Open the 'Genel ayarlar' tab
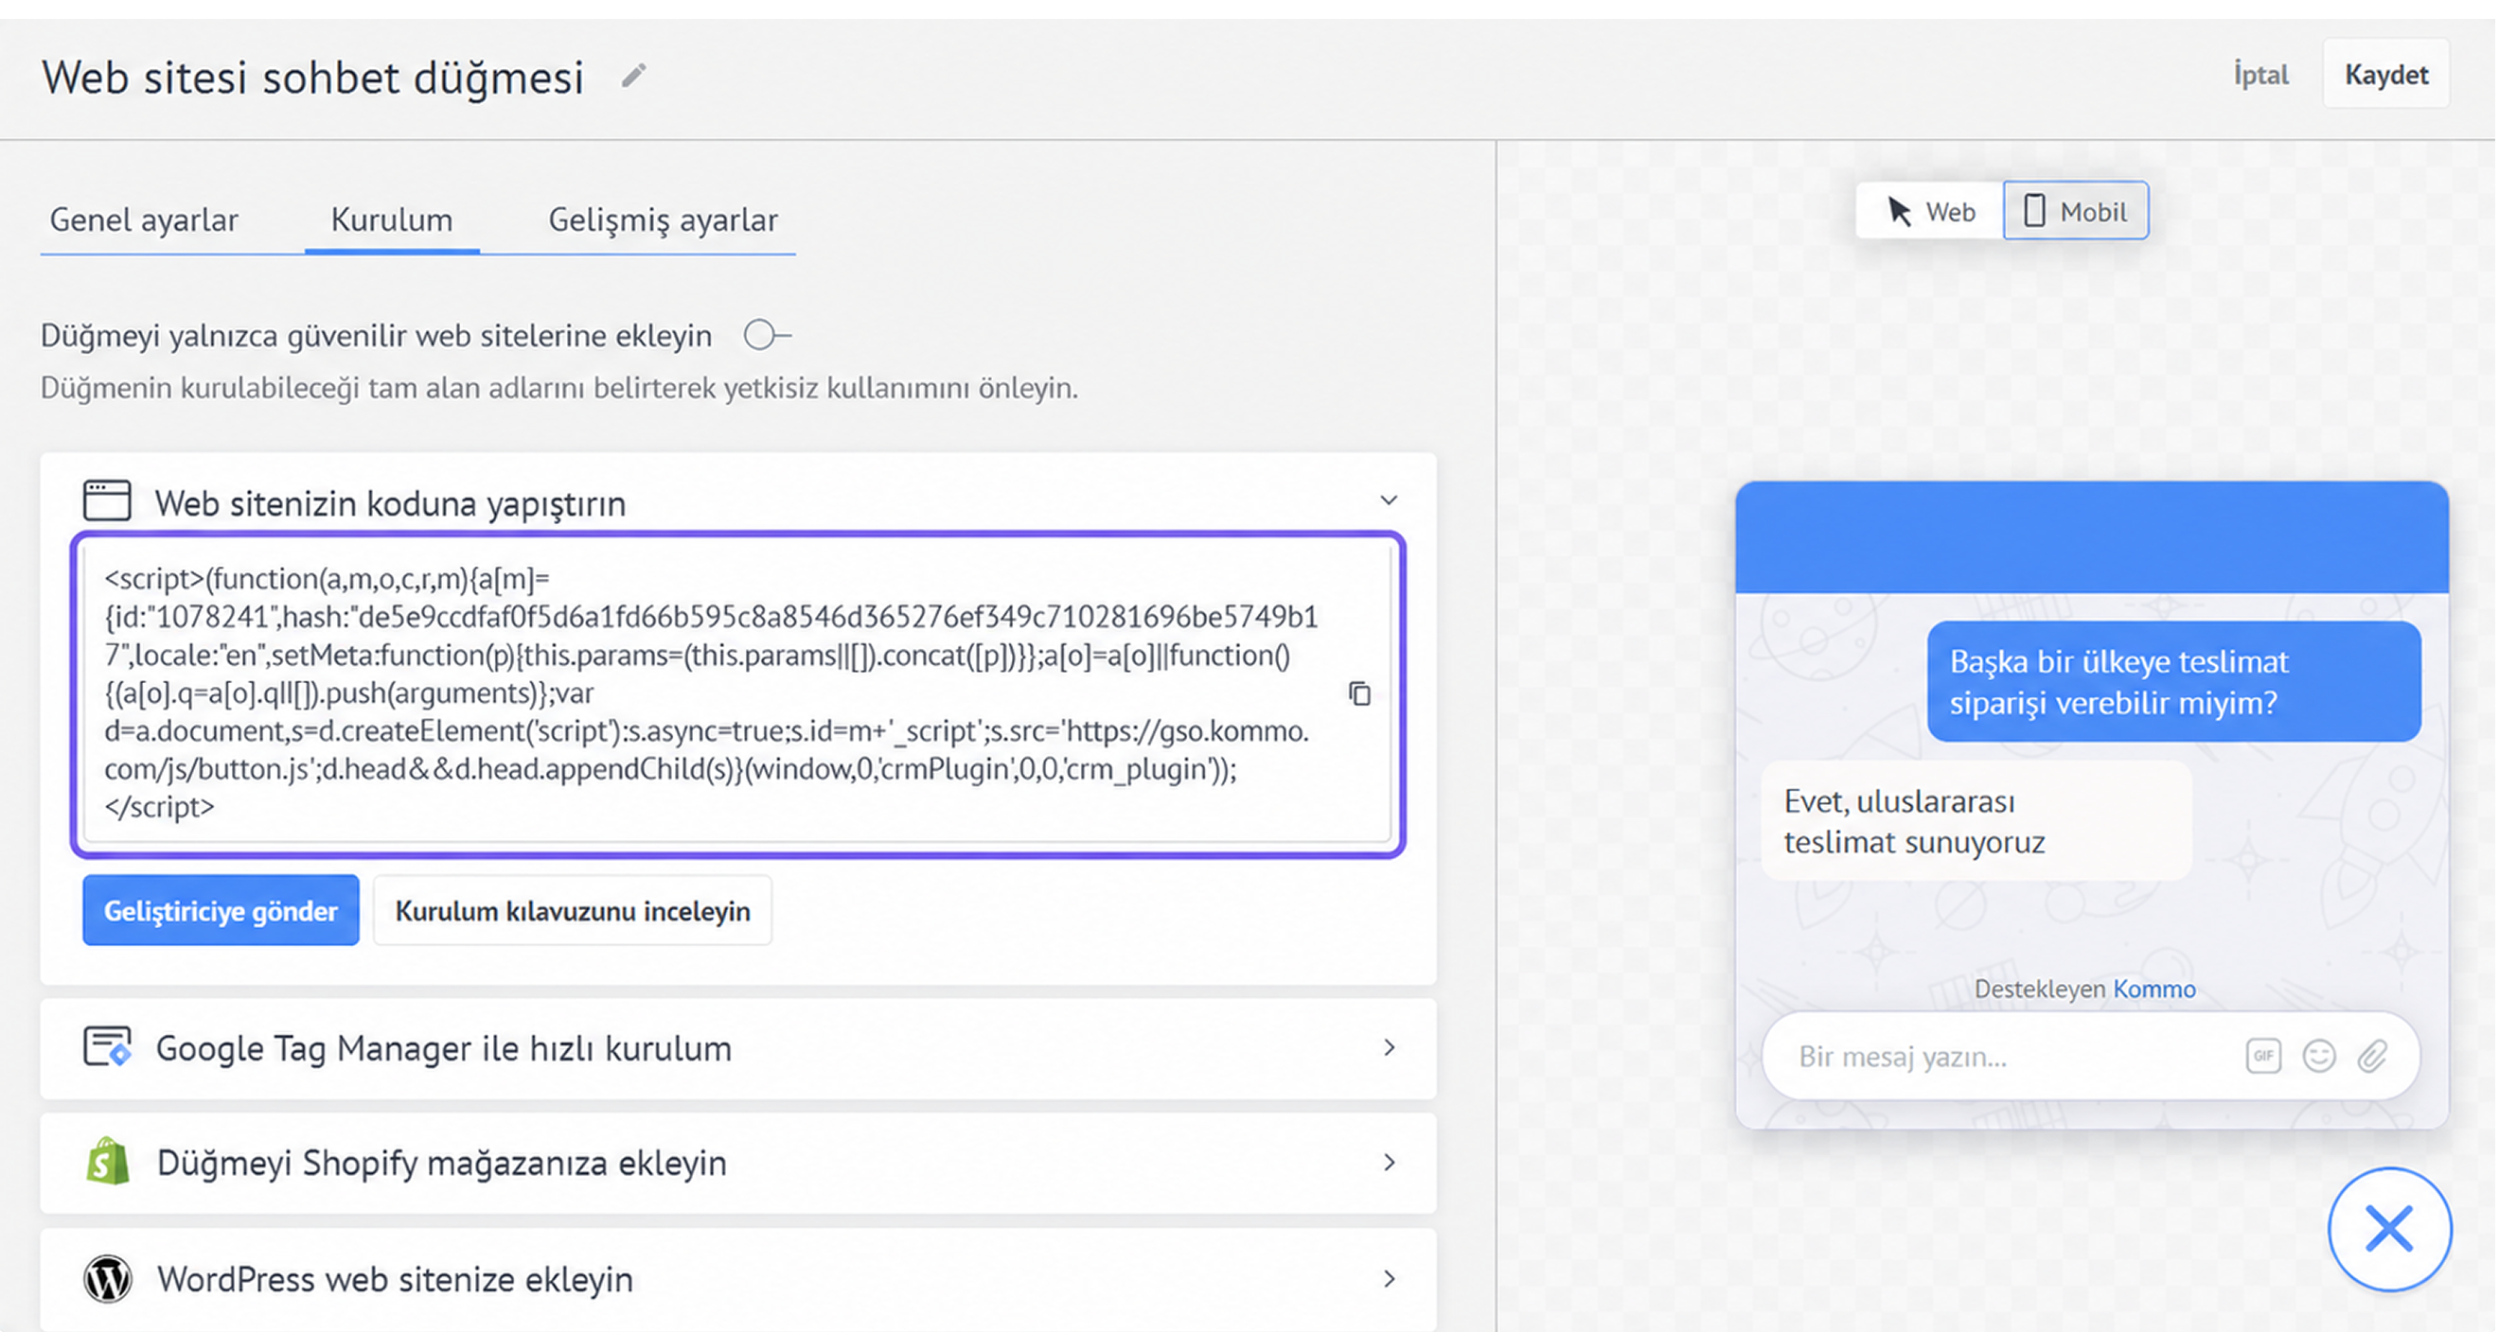2499x1332 pixels. [x=144, y=220]
